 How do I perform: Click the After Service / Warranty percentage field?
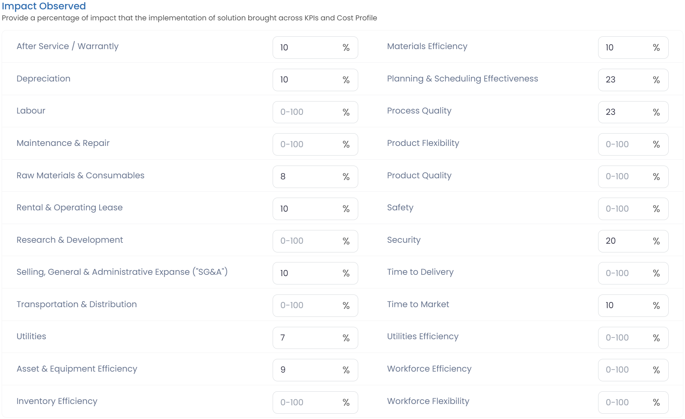pos(307,47)
